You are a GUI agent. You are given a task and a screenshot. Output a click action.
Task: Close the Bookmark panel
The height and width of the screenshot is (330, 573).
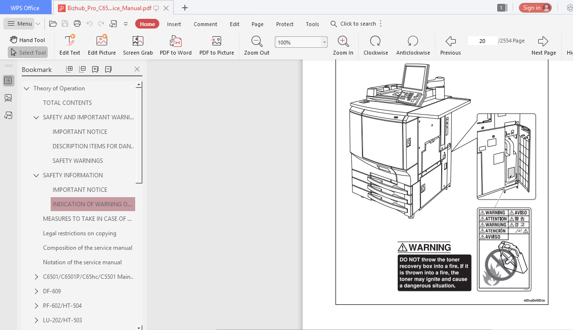click(x=137, y=69)
